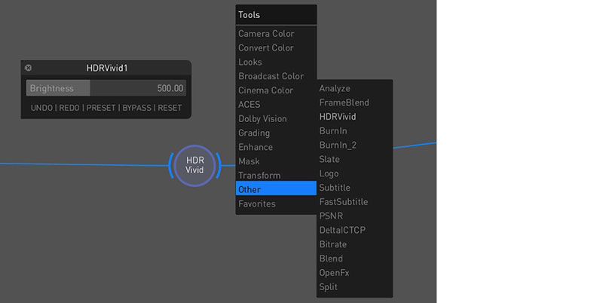Select the HDR Vivid node circle
This screenshot has width=603, height=303.
(x=194, y=164)
